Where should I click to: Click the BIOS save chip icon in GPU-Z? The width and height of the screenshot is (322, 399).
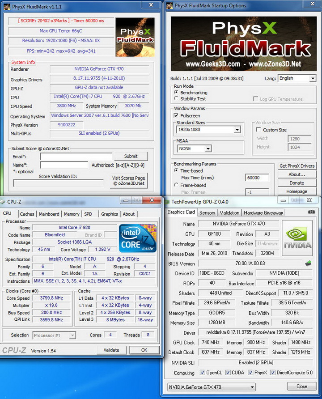[x=308, y=263]
